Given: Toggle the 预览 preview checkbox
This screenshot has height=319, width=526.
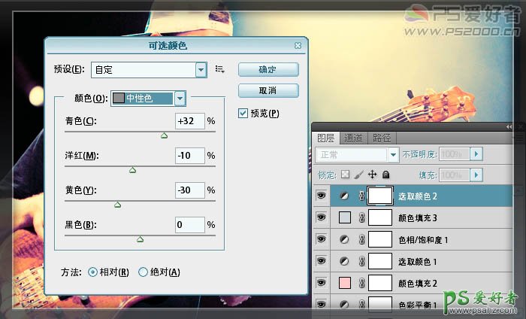Looking at the screenshot, I should coord(243,114).
